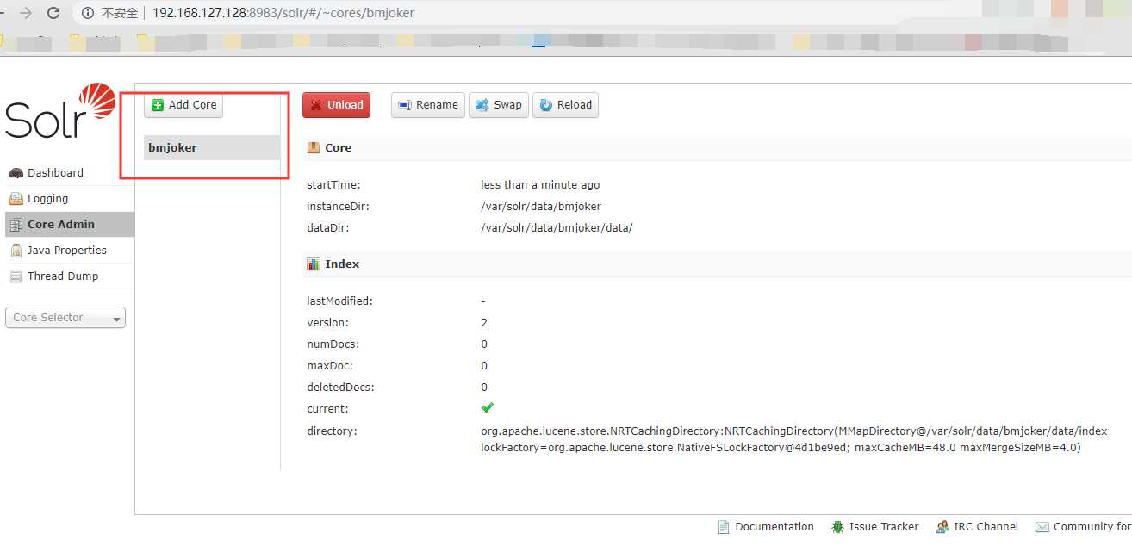Click the Index section chart icon
The image size is (1132, 546).
click(x=314, y=264)
